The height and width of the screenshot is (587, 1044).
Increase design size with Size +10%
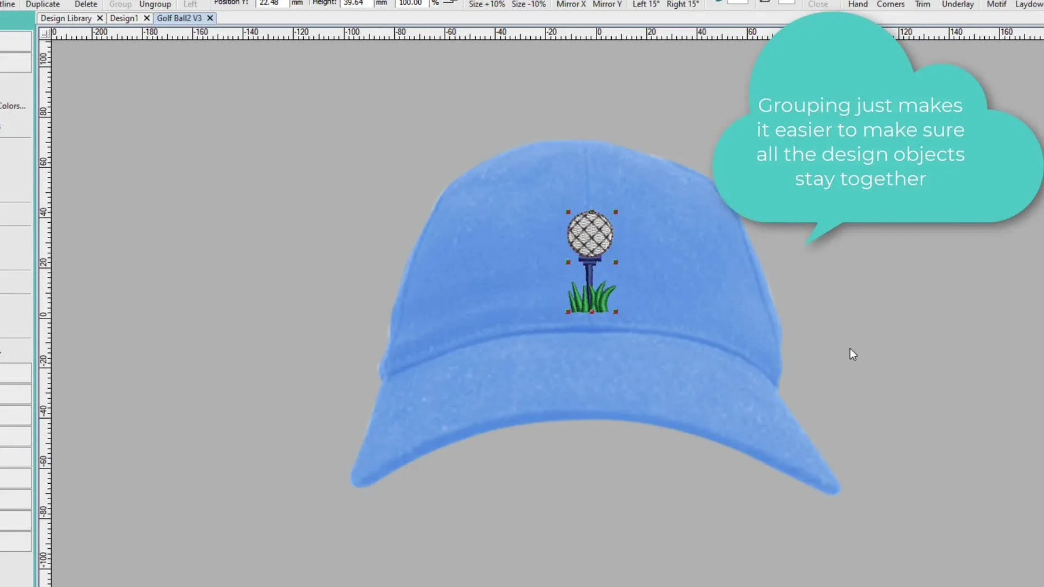click(x=487, y=4)
